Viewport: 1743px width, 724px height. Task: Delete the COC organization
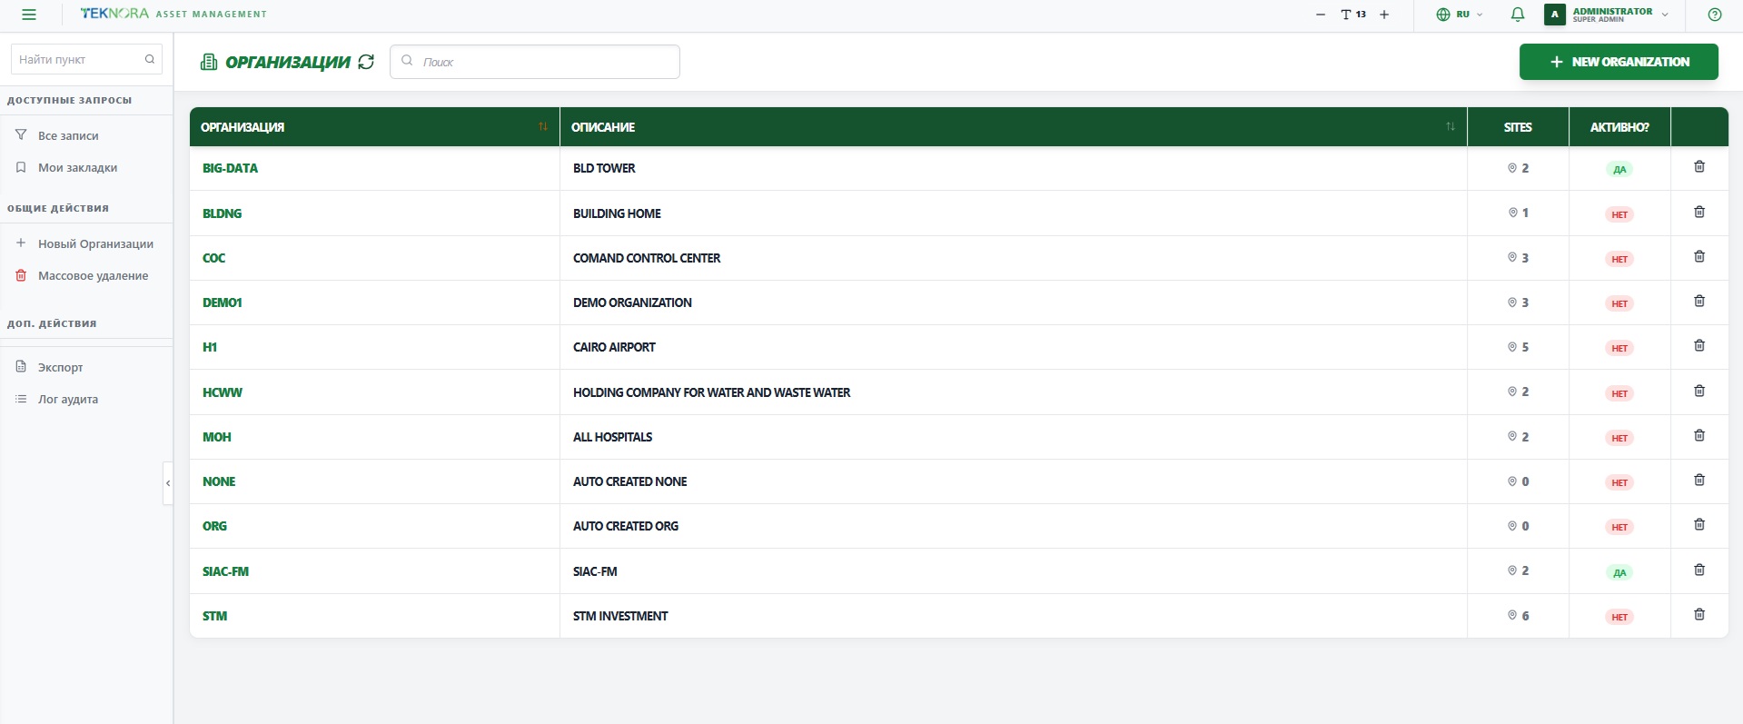(x=1699, y=256)
